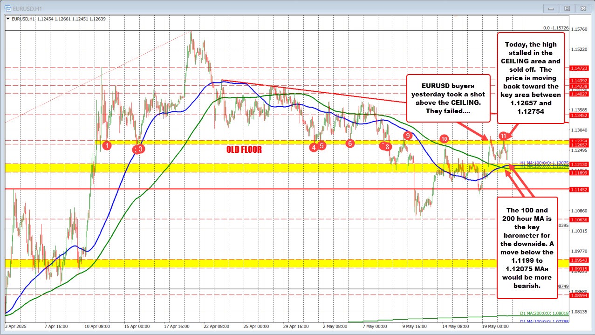595x335 pixels.
Task: Select circled marker 6 on the chart
Action: (x=349, y=144)
